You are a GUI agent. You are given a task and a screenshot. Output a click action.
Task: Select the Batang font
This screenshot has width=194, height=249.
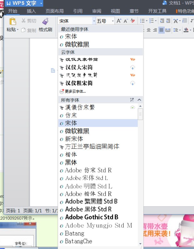coord(98,233)
